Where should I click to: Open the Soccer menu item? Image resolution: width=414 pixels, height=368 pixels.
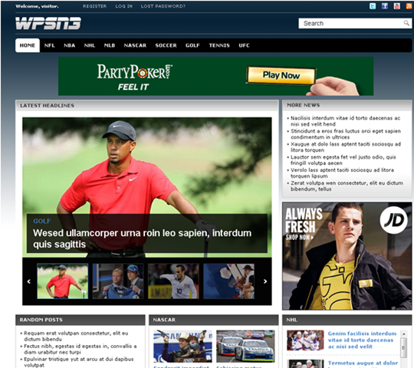166,45
